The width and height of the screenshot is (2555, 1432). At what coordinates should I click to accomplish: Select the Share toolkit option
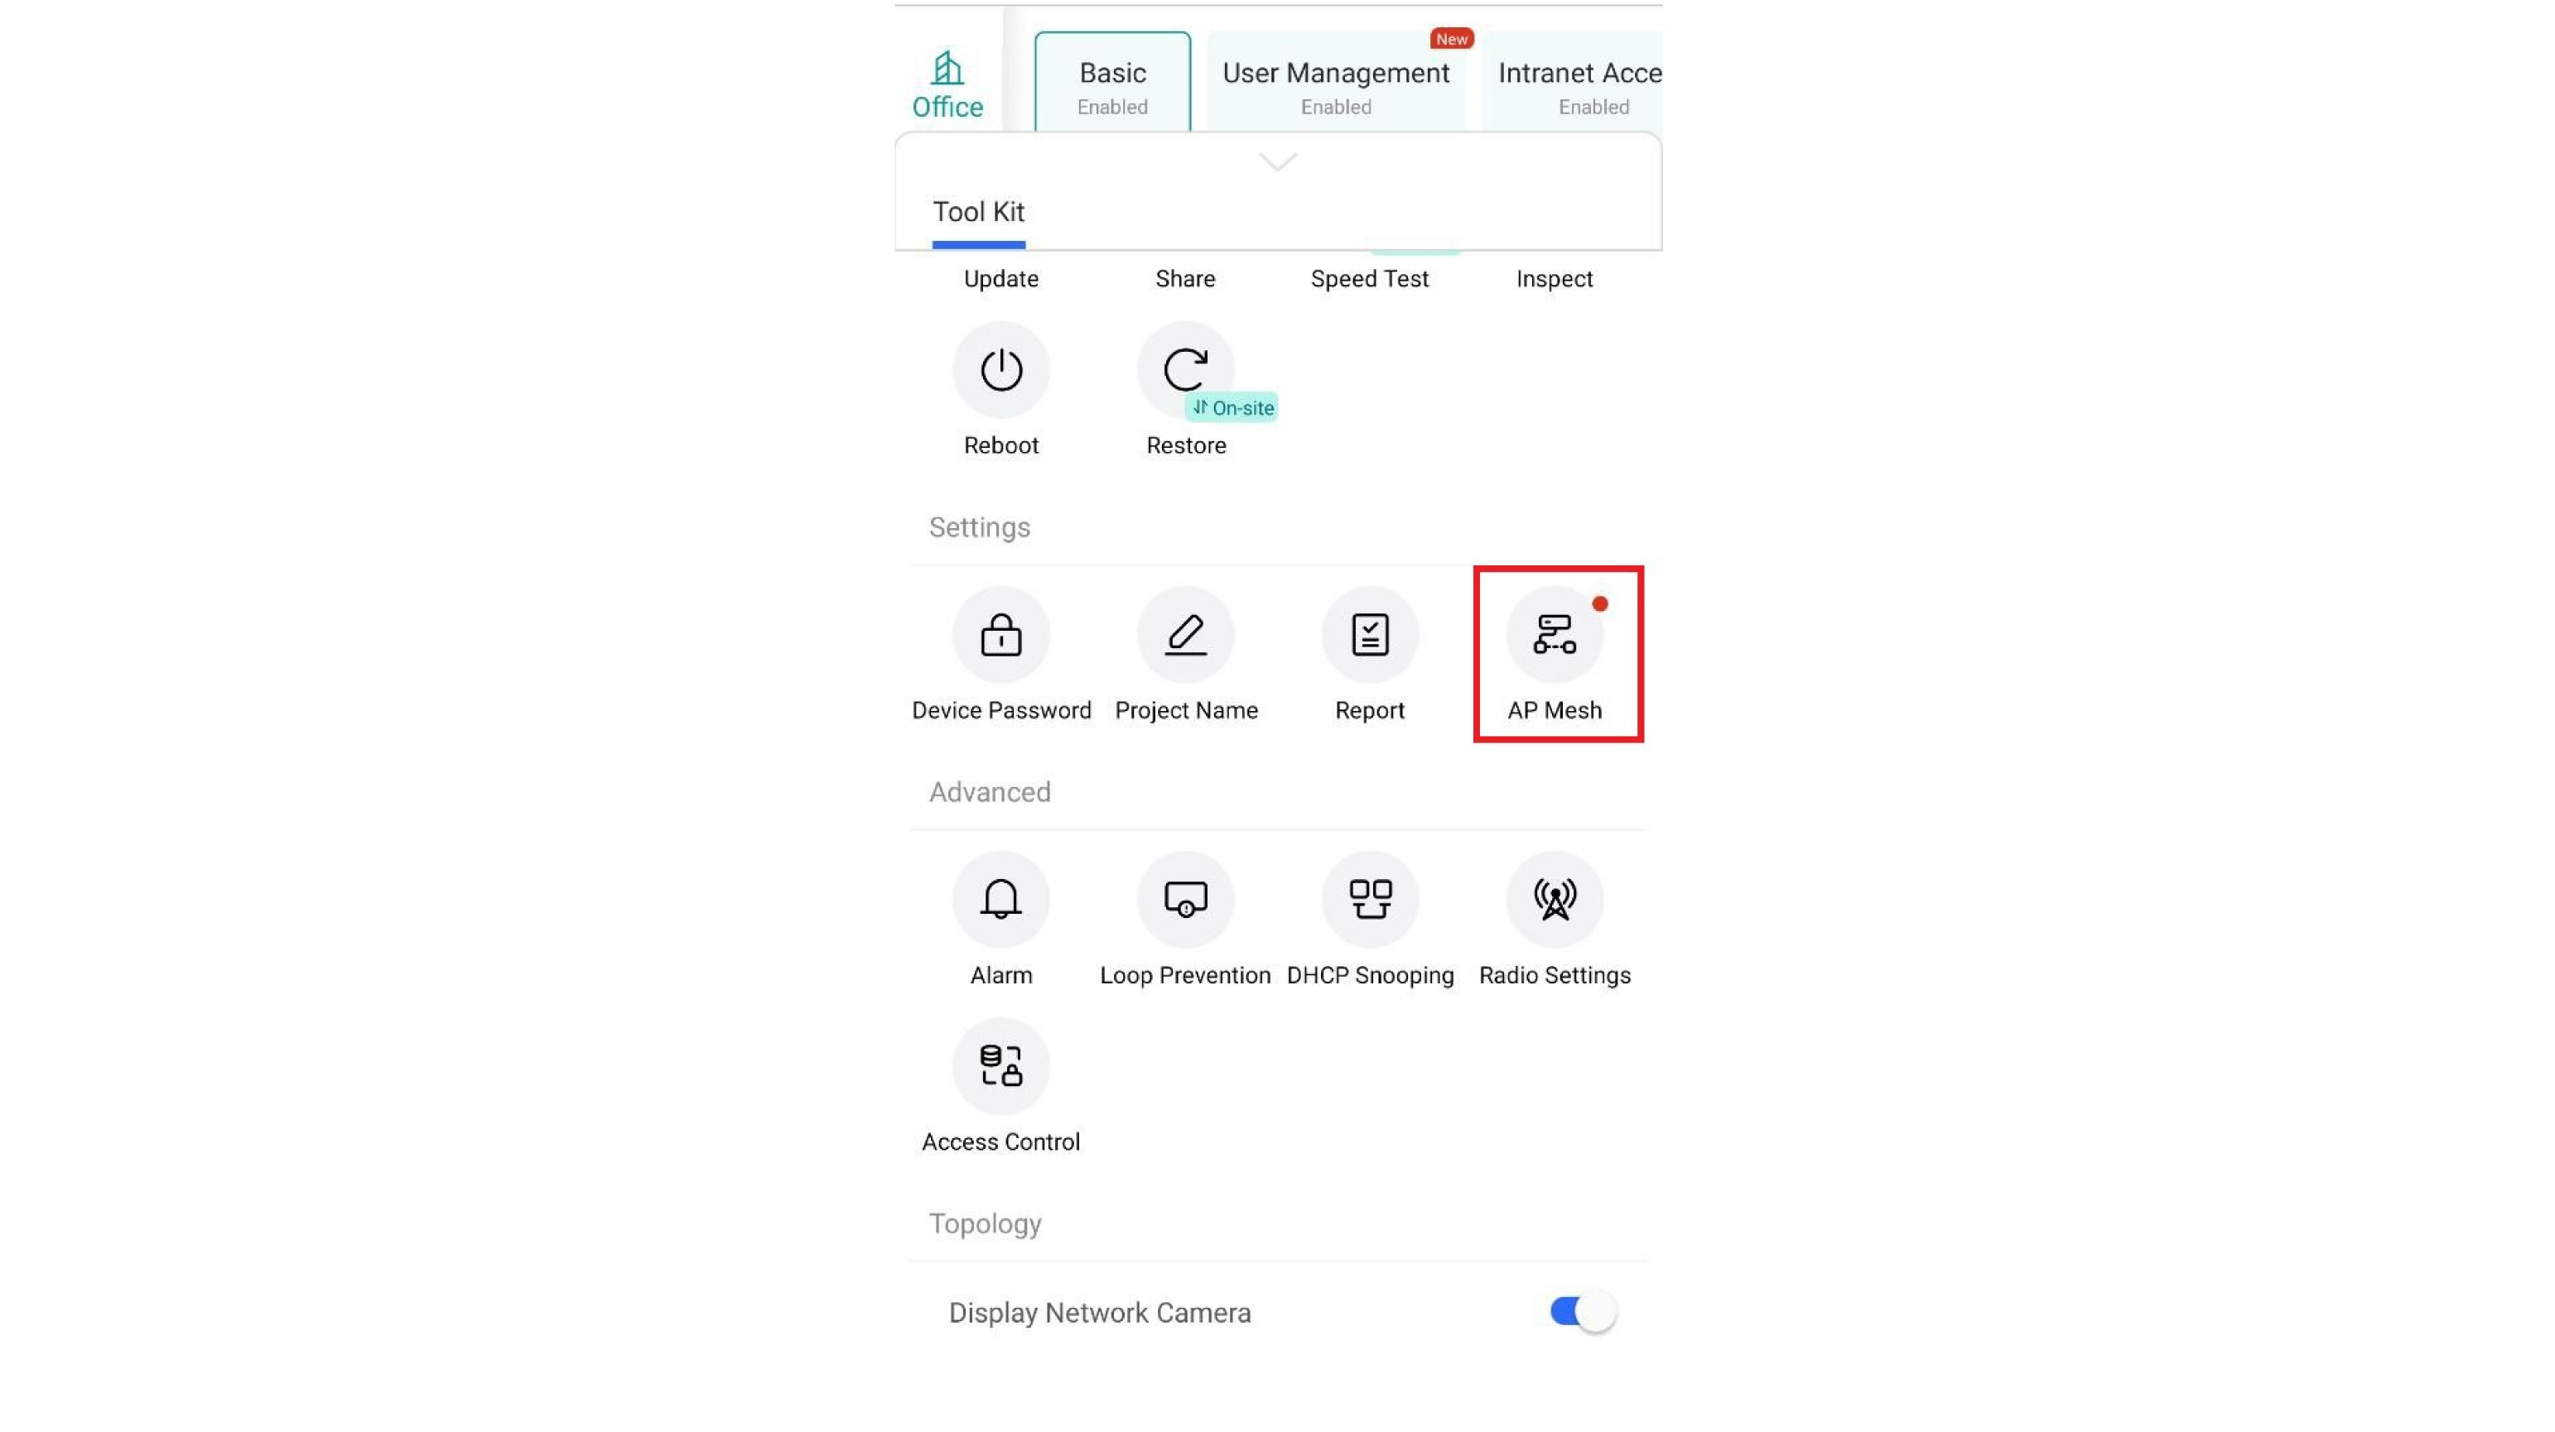(x=1184, y=277)
